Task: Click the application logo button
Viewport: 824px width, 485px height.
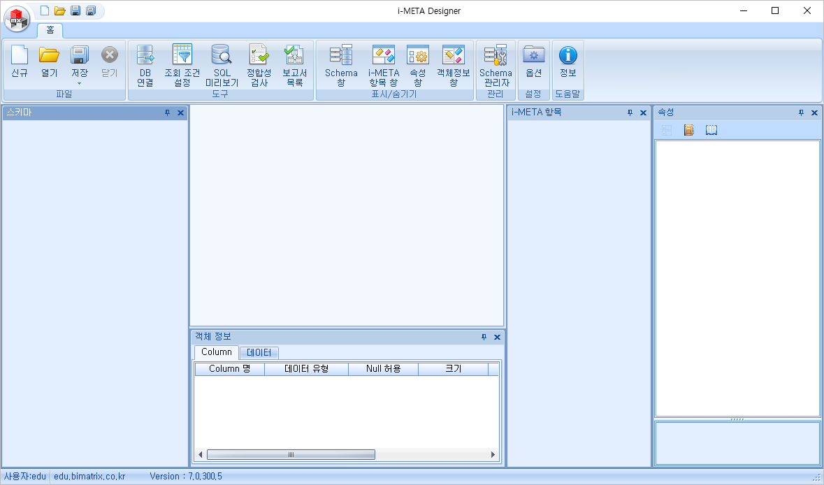Action: pyautogui.click(x=17, y=20)
